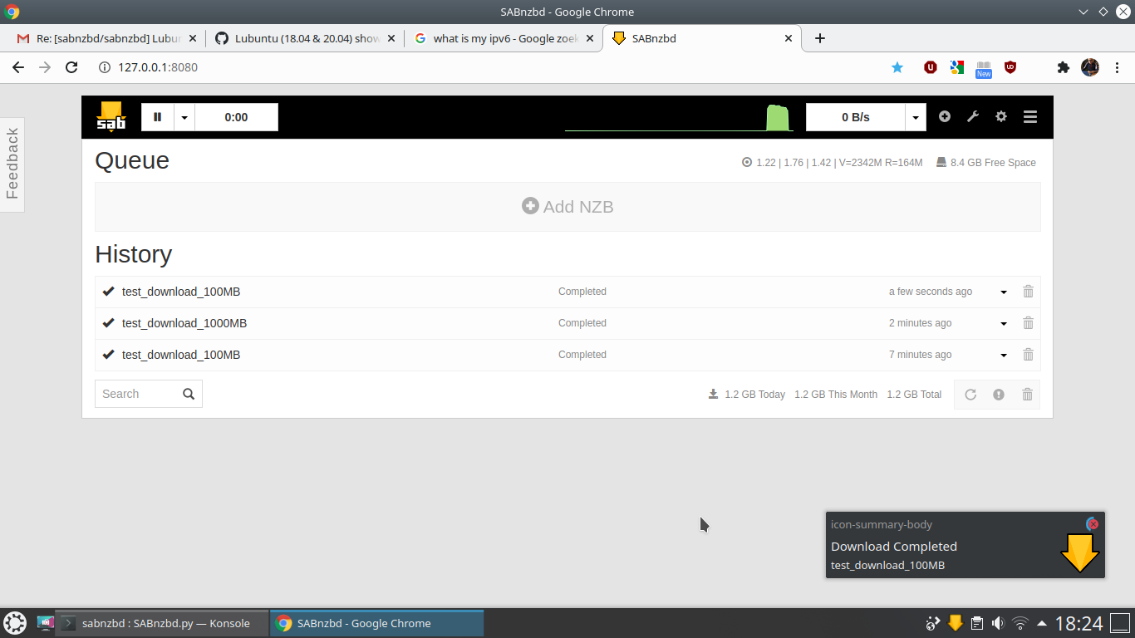Clear the entire history with trash icon
Screen dimensions: 1135x638
[x=1027, y=394]
